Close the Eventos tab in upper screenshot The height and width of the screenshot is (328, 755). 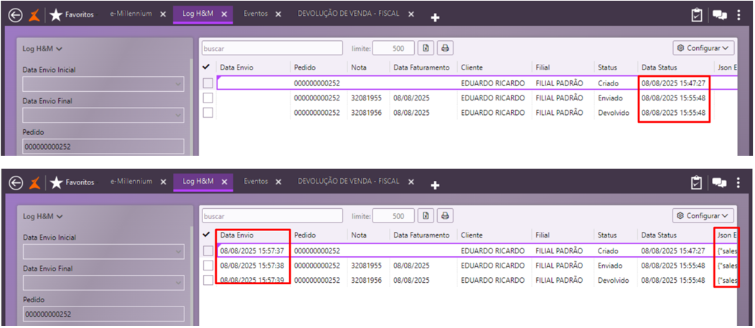[x=278, y=14]
